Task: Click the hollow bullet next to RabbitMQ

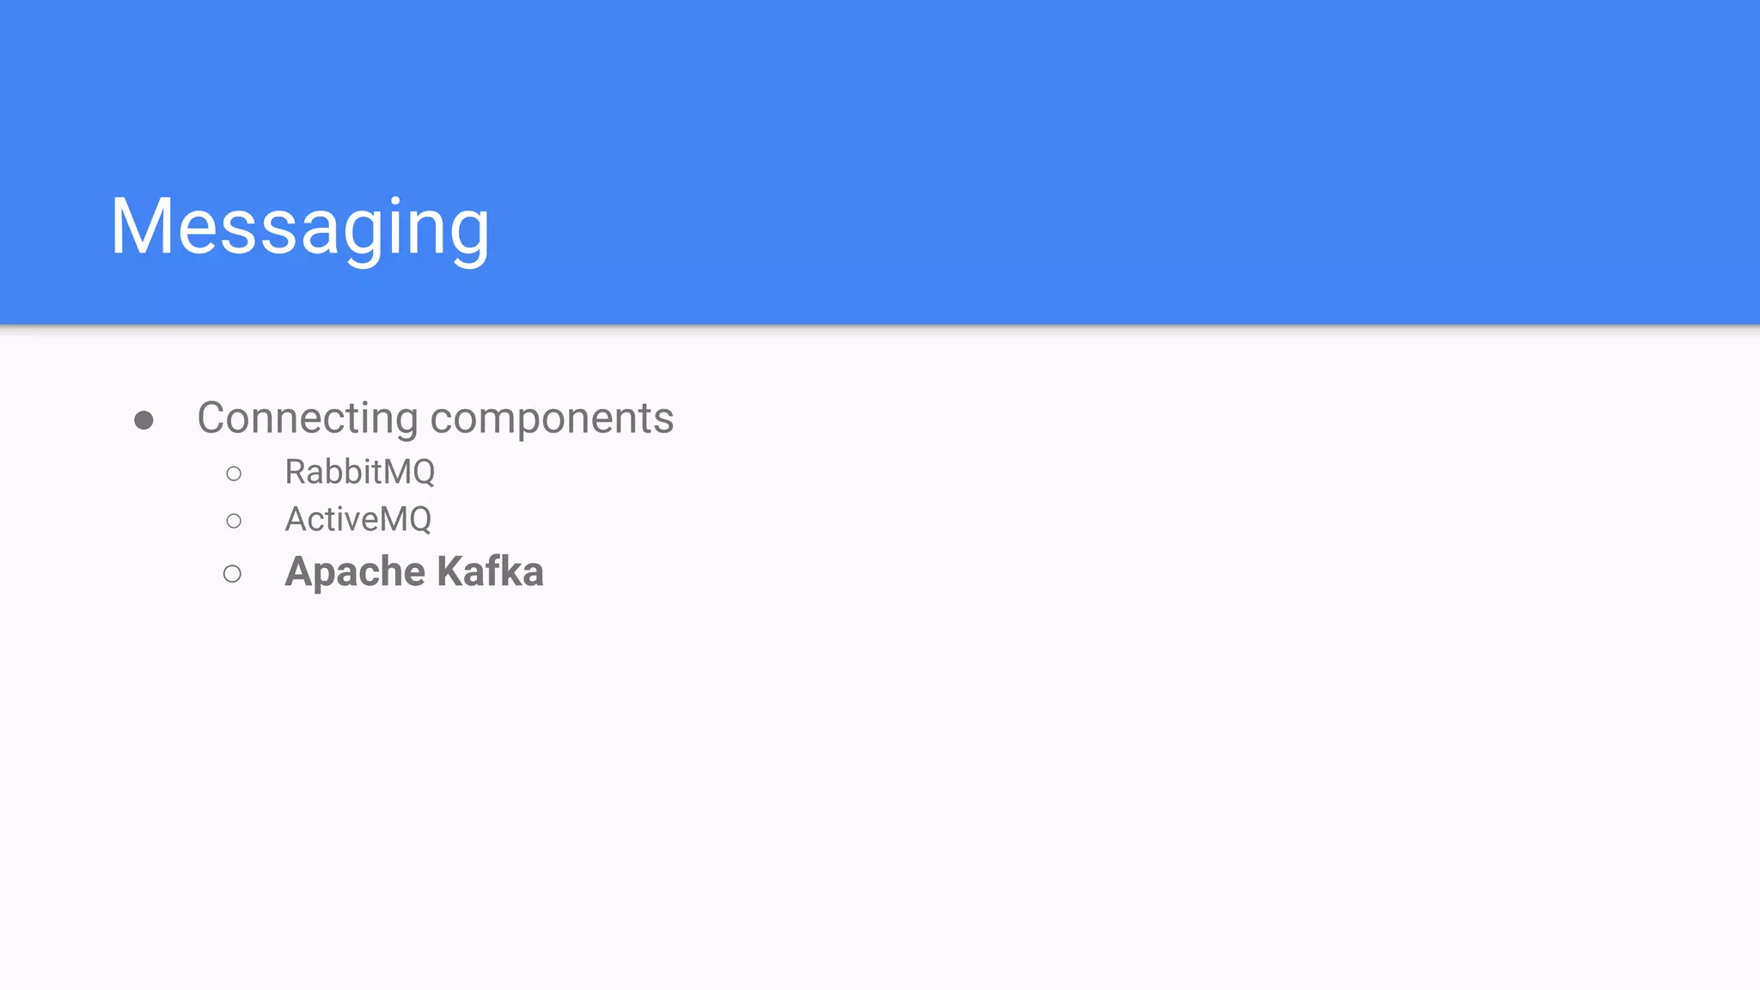Action: coord(234,474)
